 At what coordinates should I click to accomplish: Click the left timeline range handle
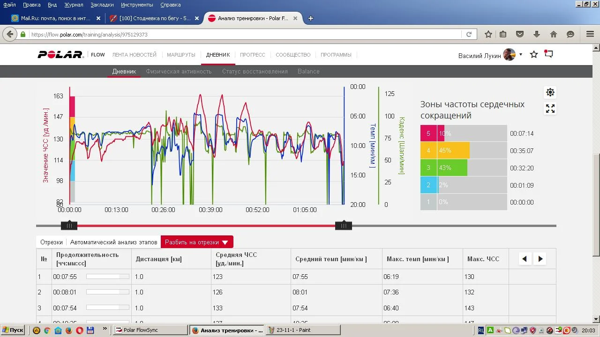tap(69, 226)
